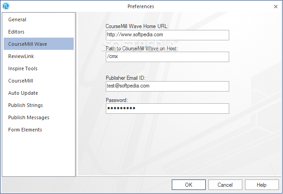The height and width of the screenshot is (194, 283).
Task: Focus the Path to CourseMill Wave field
Action: [167, 57]
